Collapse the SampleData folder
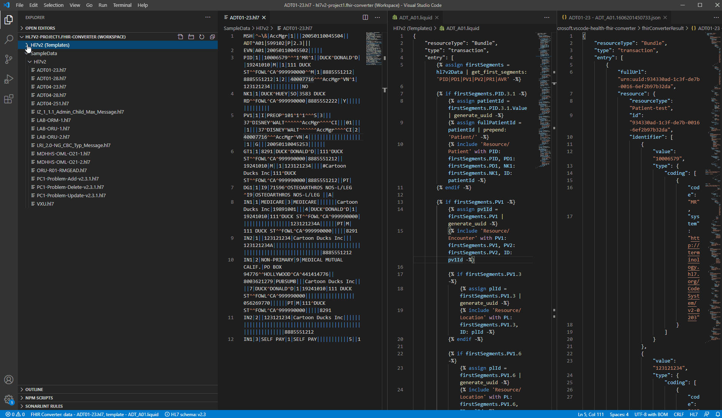This screenshot has width=722, height=418. pyautogui.click(x=118, y=53)
